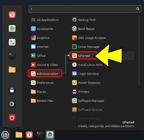
Task: Click the application list scrollbar
Action: pyautogui.click(x=139, y=50)
